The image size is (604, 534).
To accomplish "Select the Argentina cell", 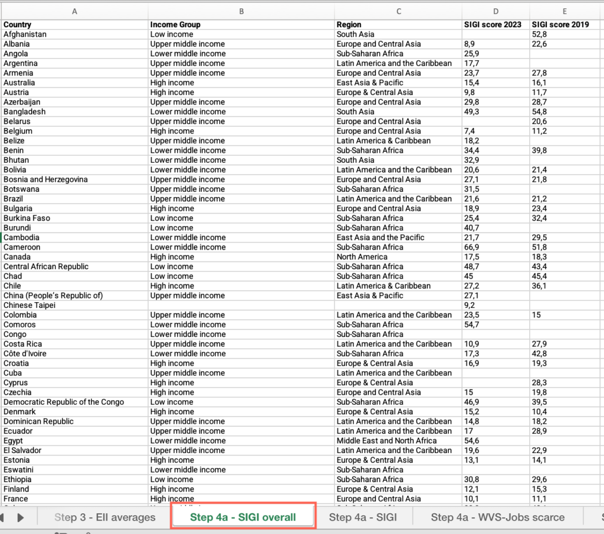I will [x=75, y=63].
